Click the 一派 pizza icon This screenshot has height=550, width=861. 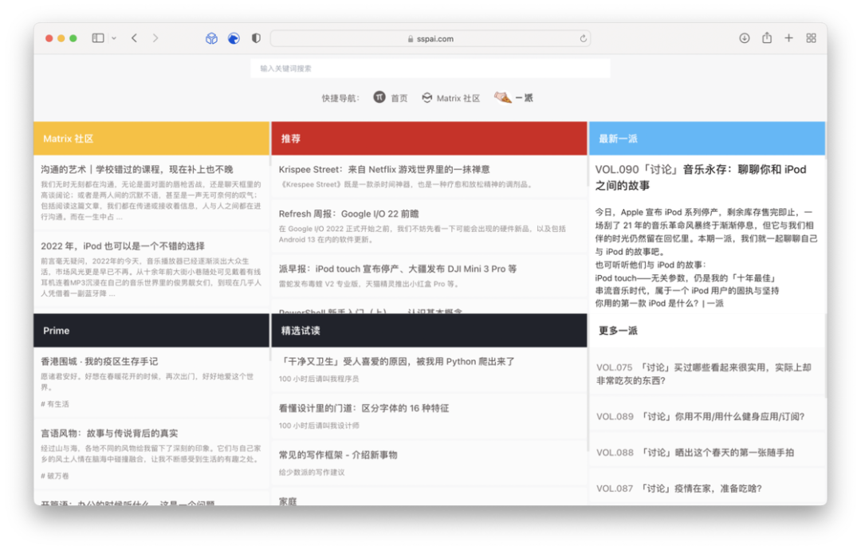coord(502,97)
